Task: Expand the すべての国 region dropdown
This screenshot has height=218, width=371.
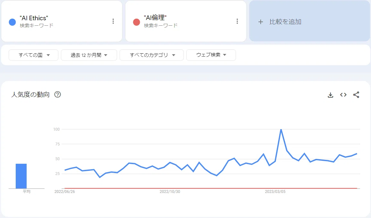Action: tap(33, 55)
